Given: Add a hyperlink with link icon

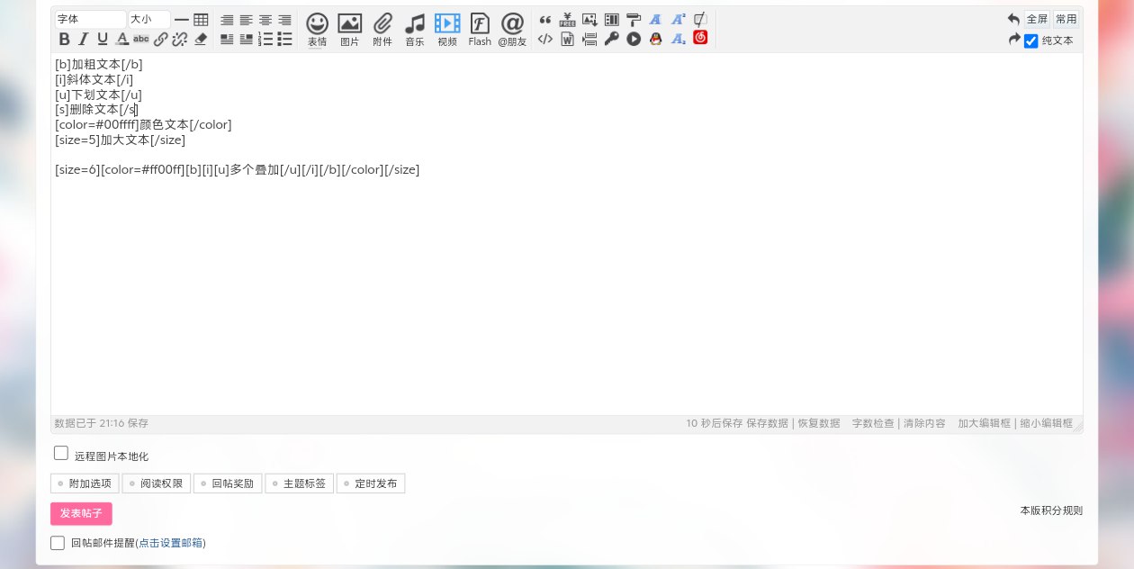Looking at the screenshot, I should 160,39.
